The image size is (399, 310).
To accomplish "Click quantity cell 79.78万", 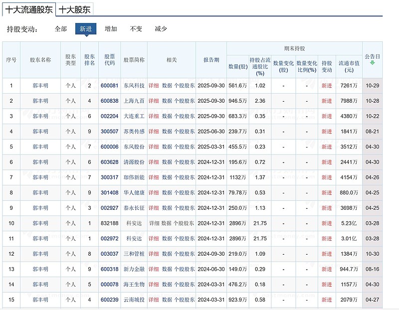I will (x=238, y=192).
